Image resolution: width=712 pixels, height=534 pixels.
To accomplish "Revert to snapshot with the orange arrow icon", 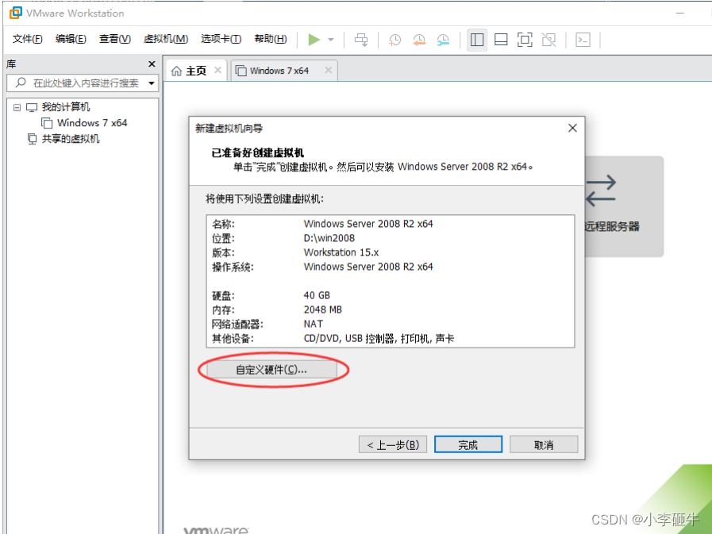I will 418,40.
